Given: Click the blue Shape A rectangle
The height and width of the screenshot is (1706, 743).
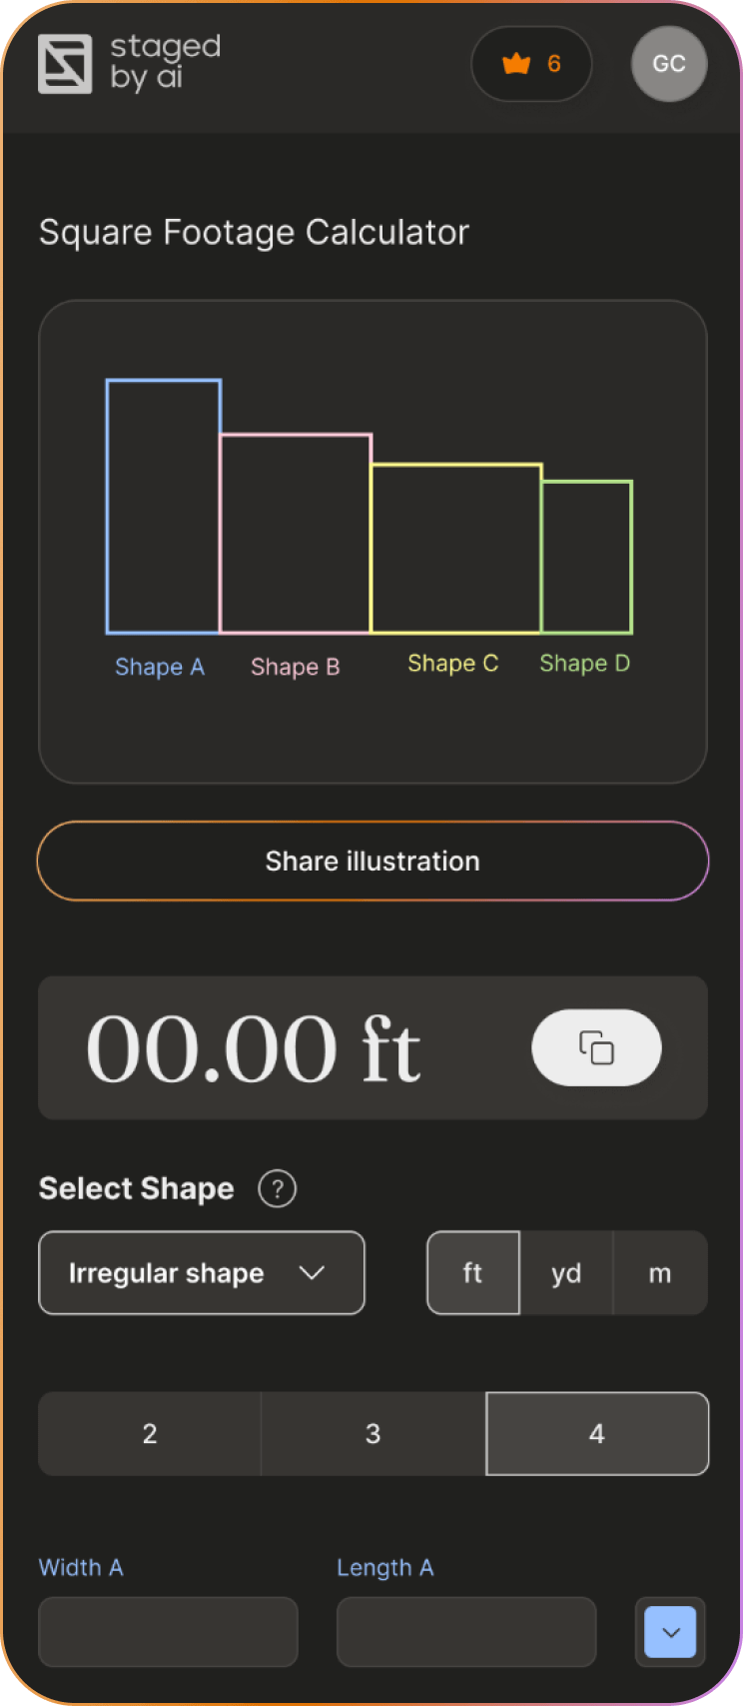Looking at the screenshot, I should (164, 507).
